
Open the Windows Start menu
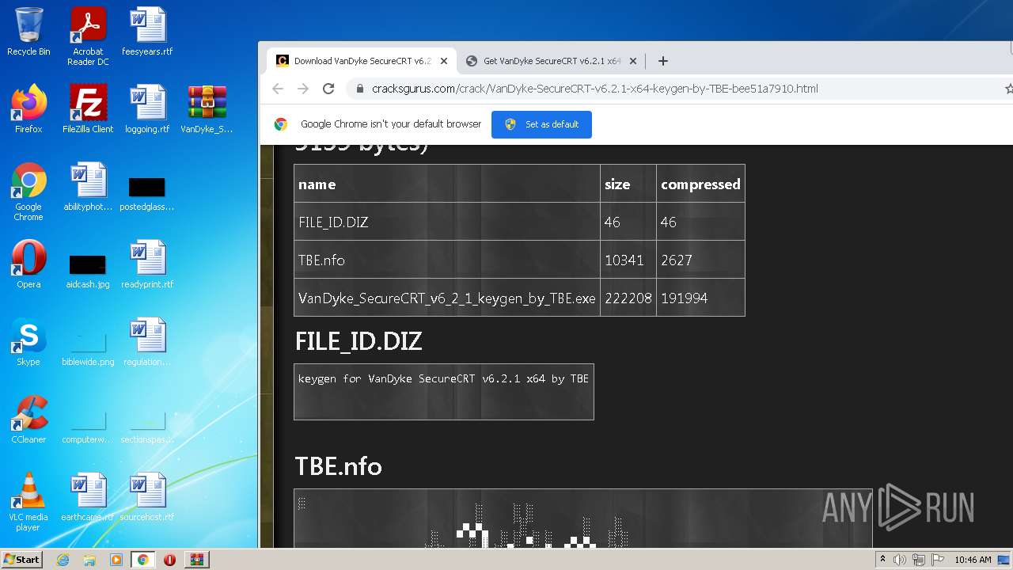point(22,560)
